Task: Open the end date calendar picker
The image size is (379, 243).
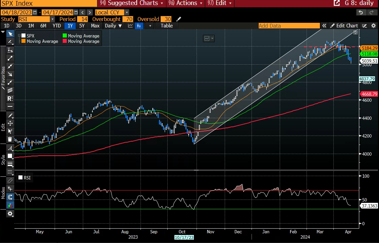Action: [76, 12]
